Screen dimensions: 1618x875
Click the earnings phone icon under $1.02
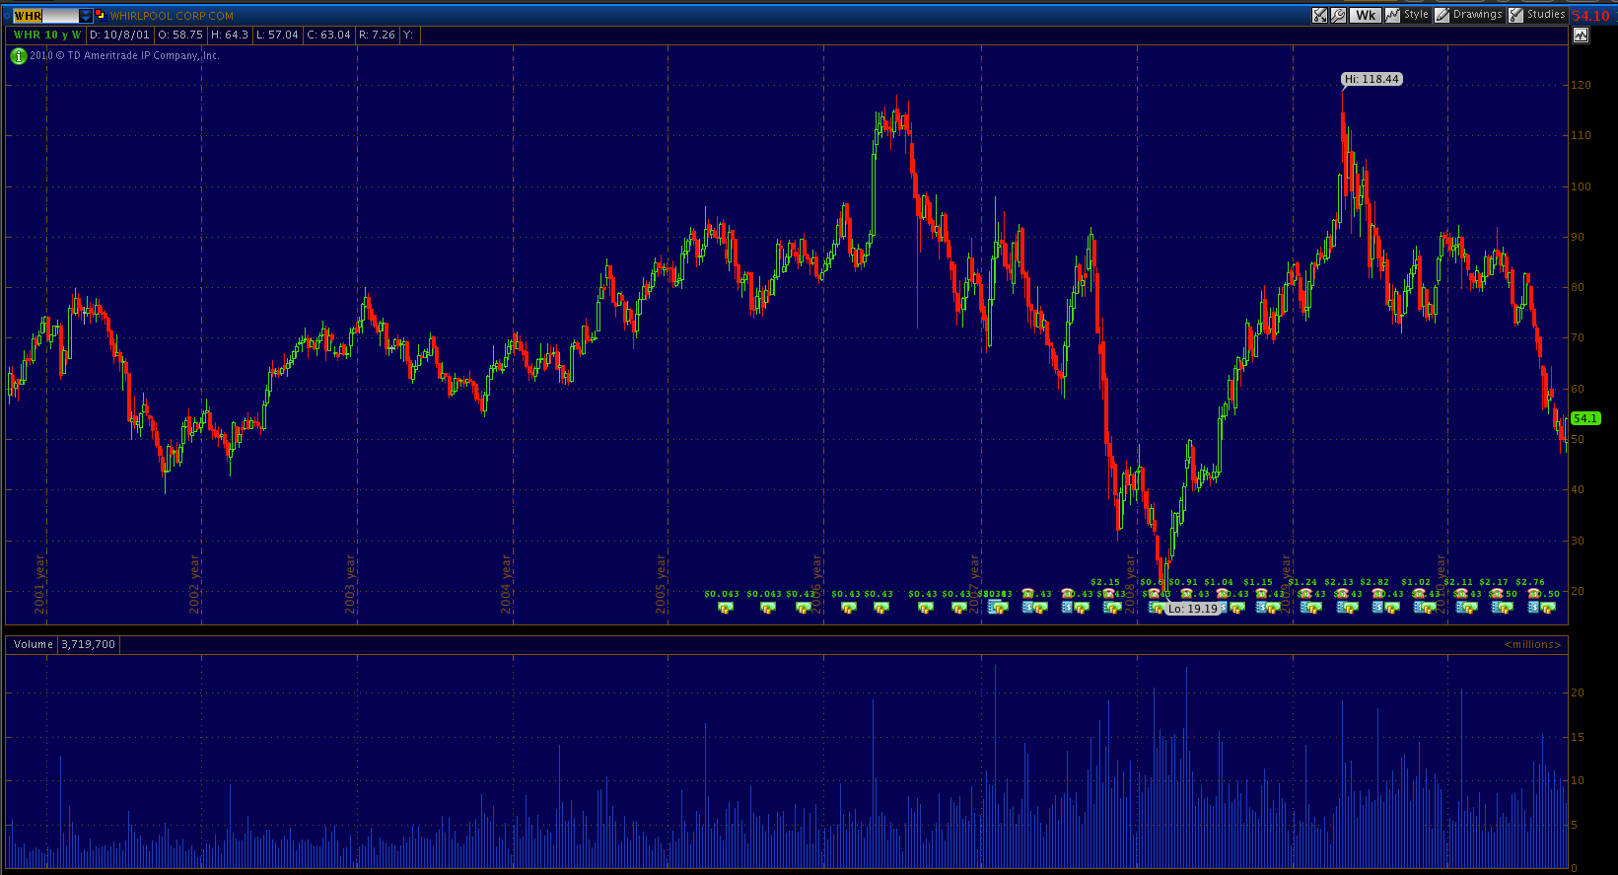click(x=1418, y=593)
